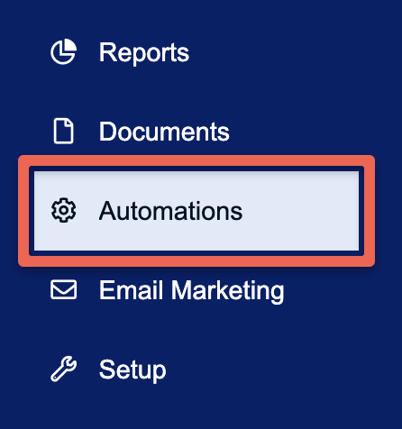Click the Documents page icon

(63, 131)
